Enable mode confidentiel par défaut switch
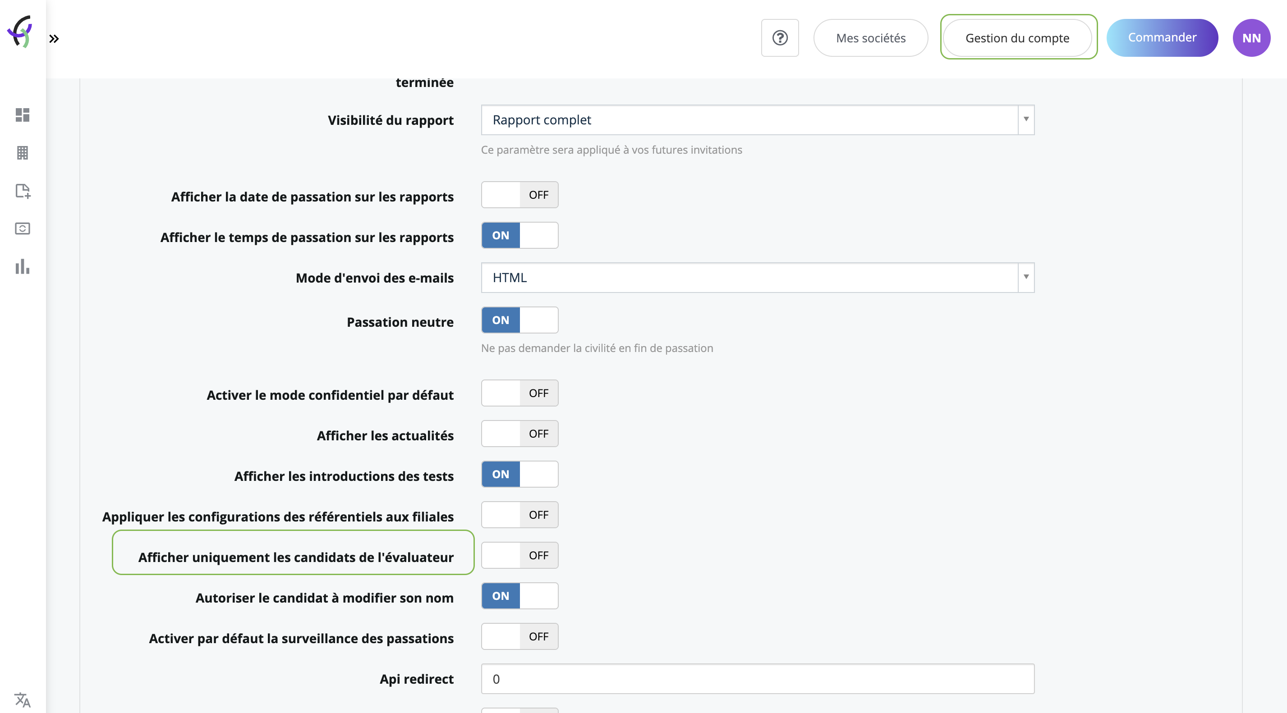Screen dimensions: 1287x713 pyautogui.click(x=519, y=393)
